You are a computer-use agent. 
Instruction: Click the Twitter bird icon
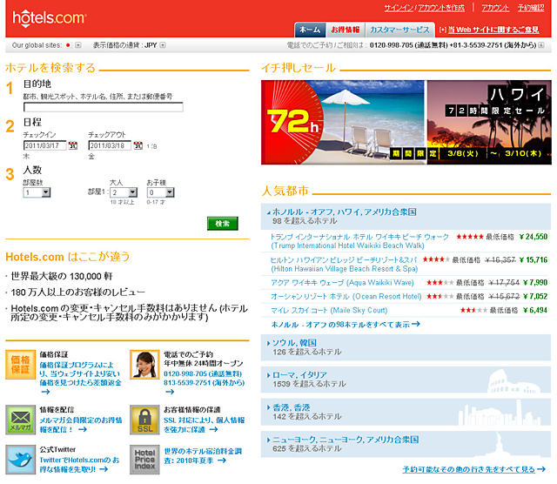[x=20, y=459]
